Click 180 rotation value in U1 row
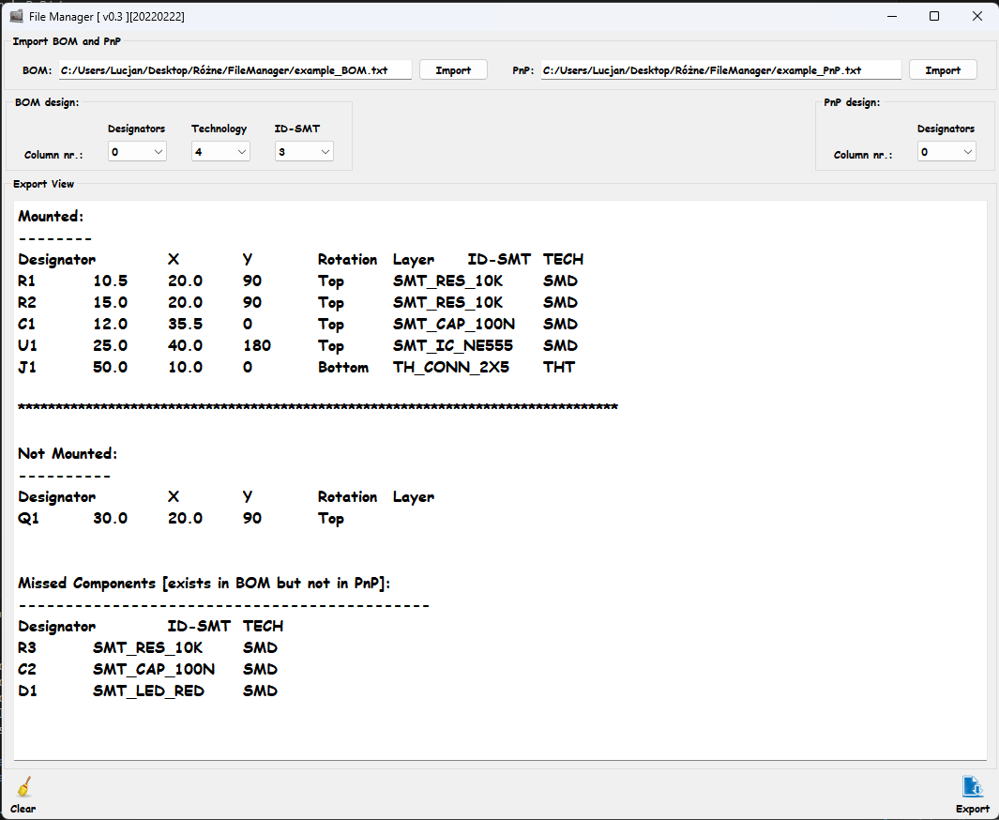This screenshot has width=999, height=820. [257, 346]
